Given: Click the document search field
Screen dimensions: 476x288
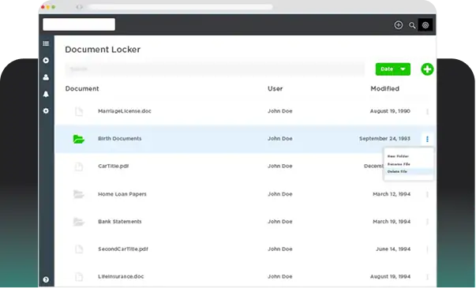Looking at the screenshot, I should [215, 69].
